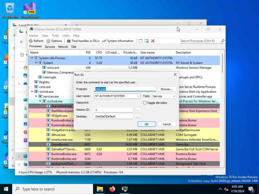Open the Users menu
259x194 pixels.
66,35
